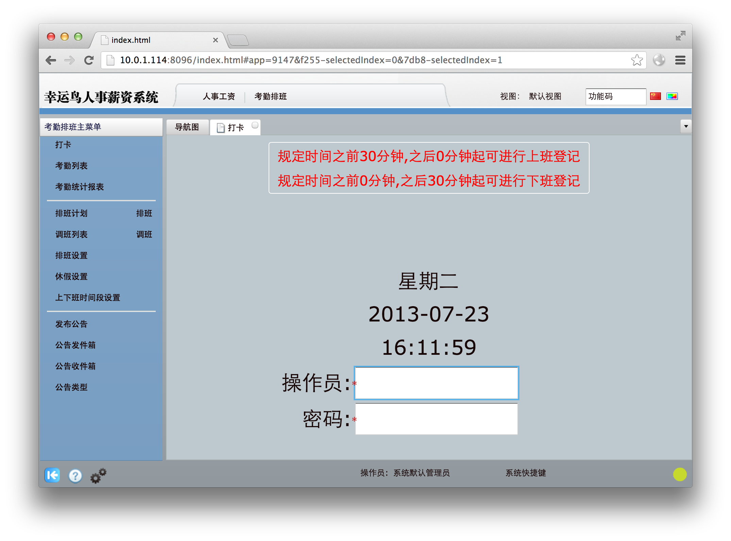Close the index.html browser tab

tap(215, 40)
